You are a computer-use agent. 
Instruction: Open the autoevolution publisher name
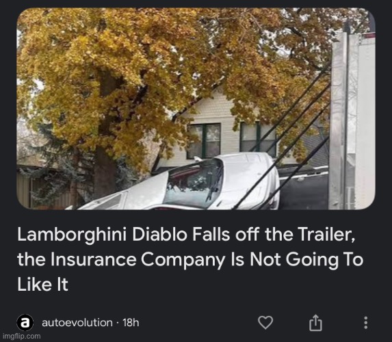pos(77,322)
